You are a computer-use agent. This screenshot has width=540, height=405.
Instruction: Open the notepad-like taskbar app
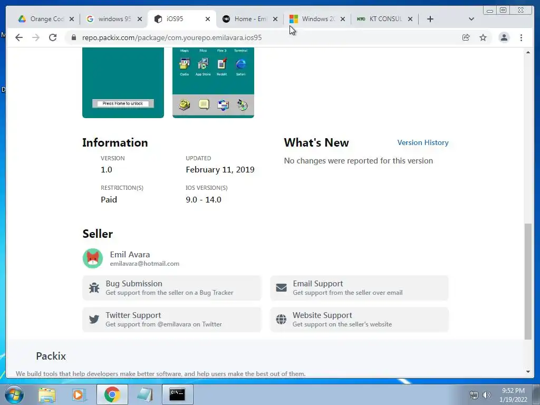coord(144,394)
